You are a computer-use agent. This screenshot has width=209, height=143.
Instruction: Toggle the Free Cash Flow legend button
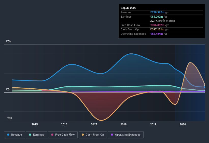tap(63, 135)
